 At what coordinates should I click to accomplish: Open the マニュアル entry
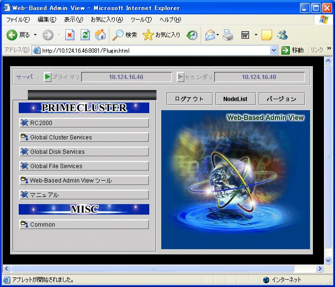pos(84,195)
